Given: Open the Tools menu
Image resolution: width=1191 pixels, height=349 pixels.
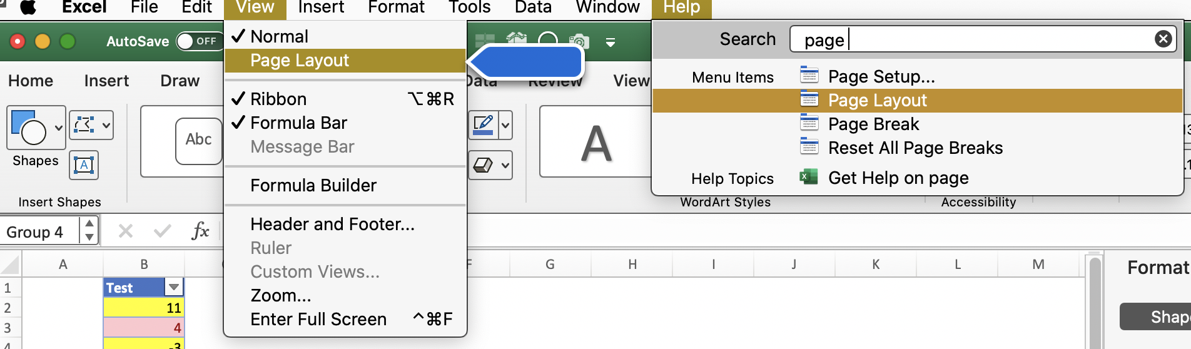Looking at the screenshot, I should point(469,7).
